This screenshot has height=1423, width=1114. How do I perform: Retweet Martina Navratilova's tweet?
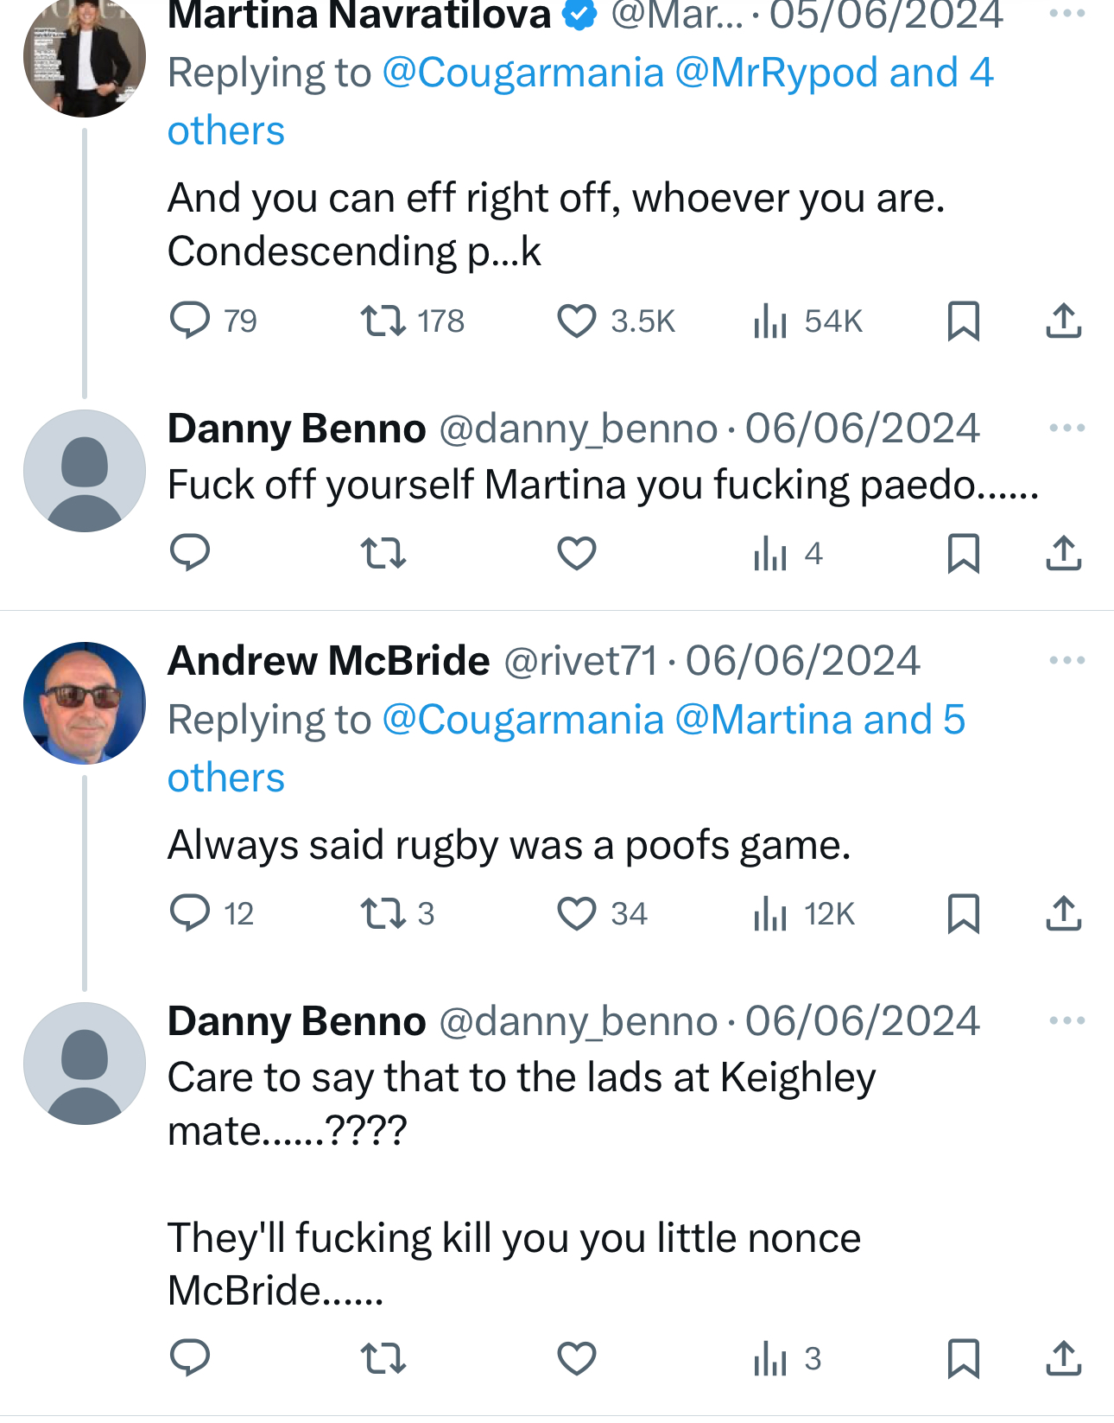coord(383,321)
